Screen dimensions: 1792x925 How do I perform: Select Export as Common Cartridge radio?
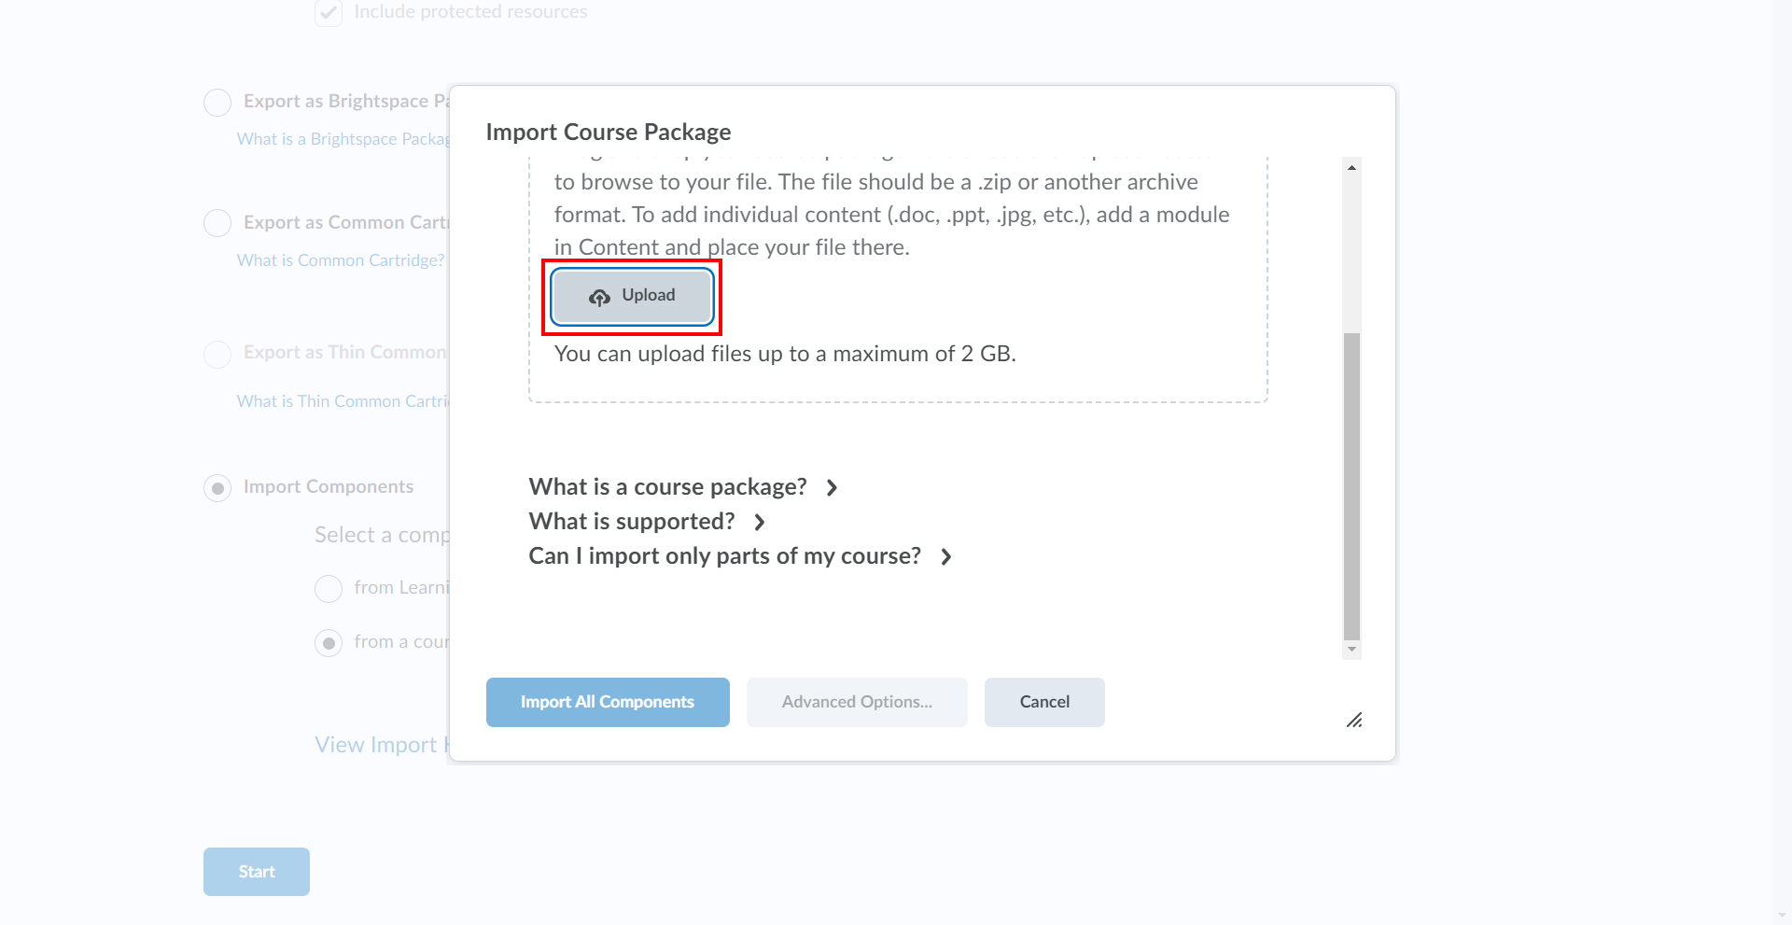pos(217,223)
